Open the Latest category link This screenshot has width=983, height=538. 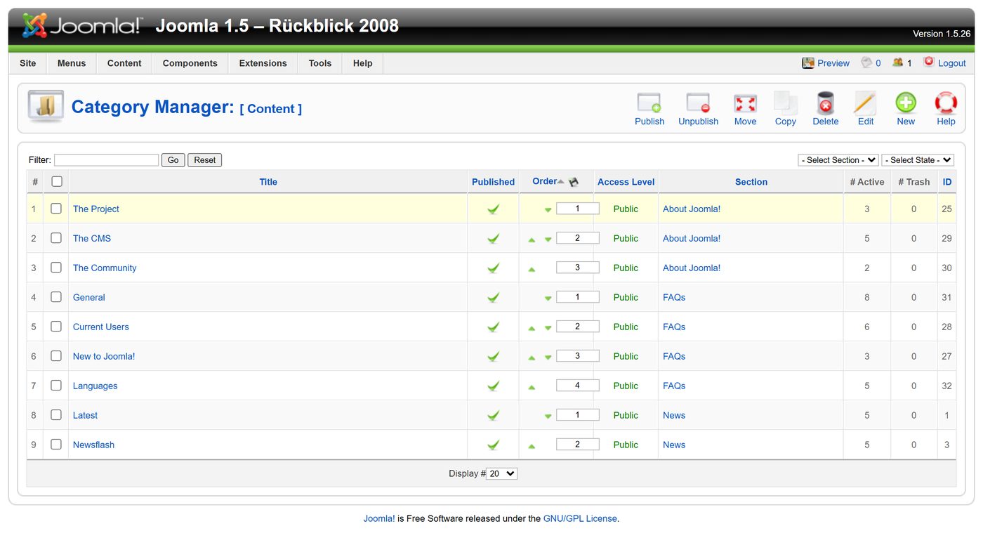coord(85,416)
